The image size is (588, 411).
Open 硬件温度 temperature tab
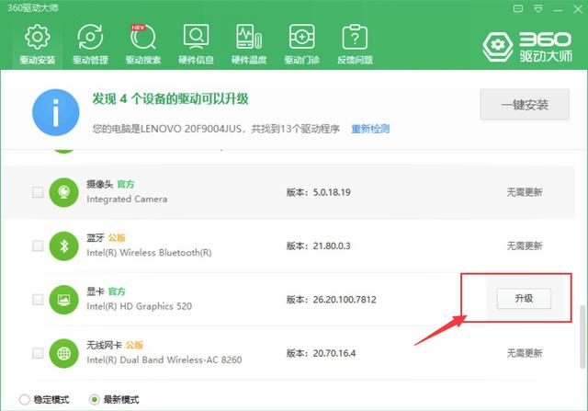[249, 44]
